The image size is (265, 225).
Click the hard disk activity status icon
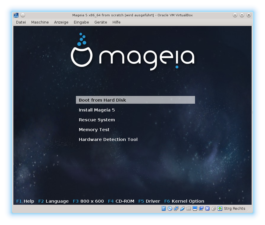163,208
